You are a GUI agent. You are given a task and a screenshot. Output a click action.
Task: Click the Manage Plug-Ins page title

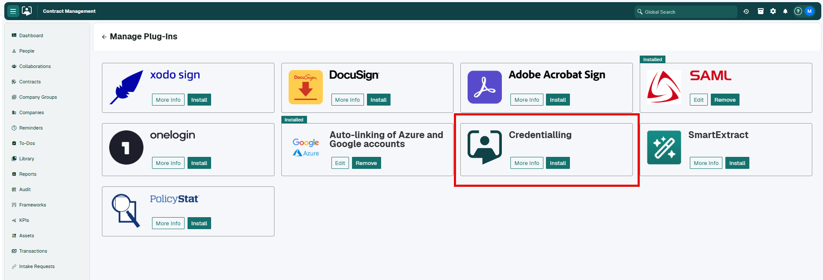tap(143, 37)
